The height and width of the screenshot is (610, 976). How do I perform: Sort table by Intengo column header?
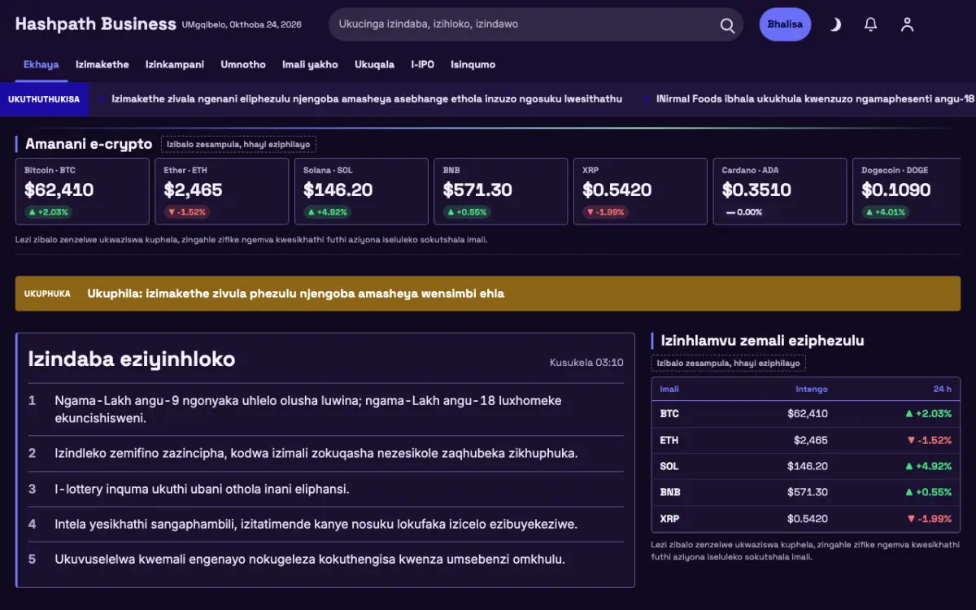812,389
